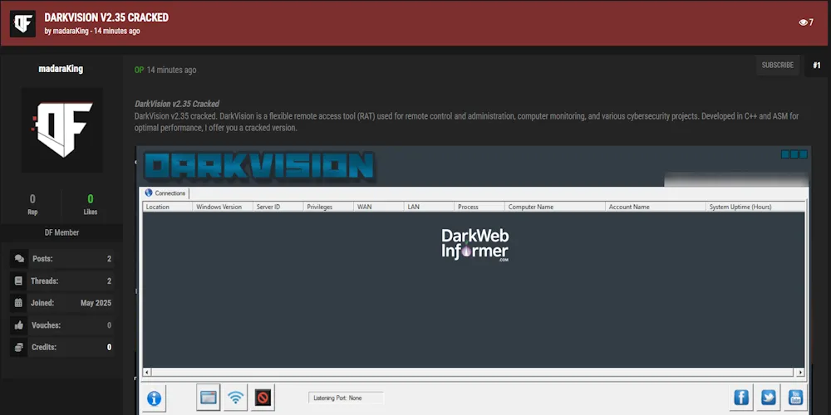Sort by the Computer Name column

531,207
